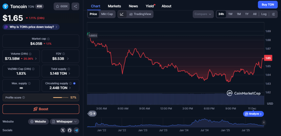
Task: Add Toncoin to watchlist via star button
Action: [62, 6]
